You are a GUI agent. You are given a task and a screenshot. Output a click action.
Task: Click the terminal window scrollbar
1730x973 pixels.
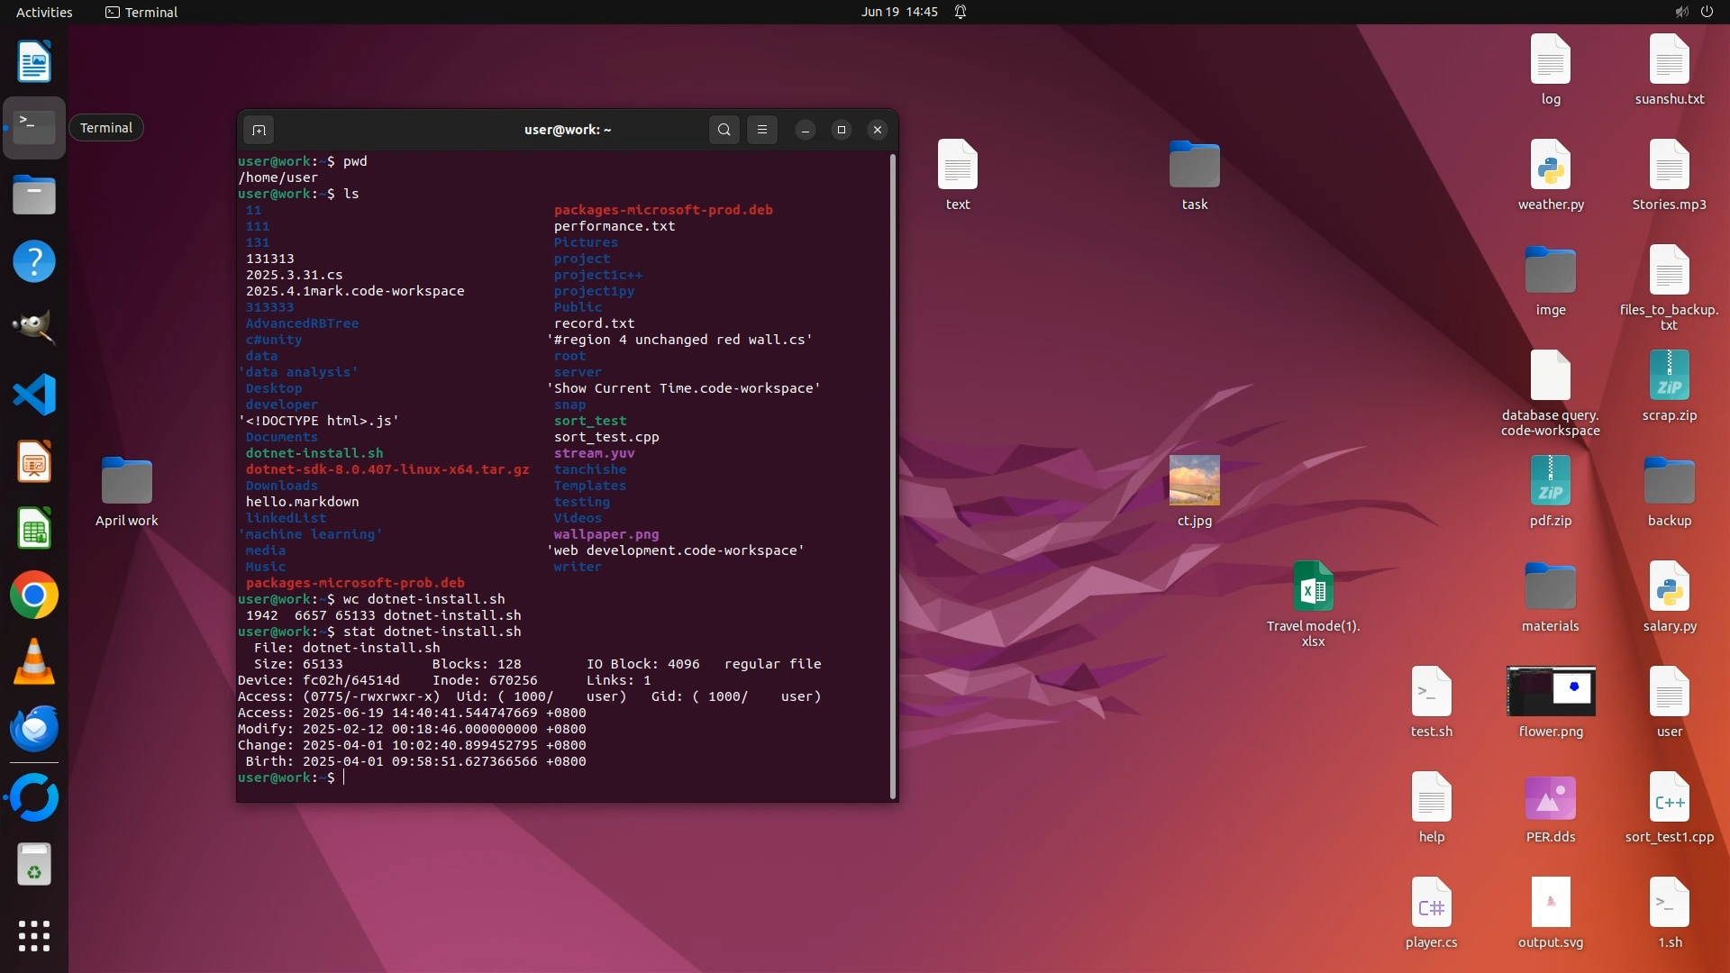[x=892, y=476]
